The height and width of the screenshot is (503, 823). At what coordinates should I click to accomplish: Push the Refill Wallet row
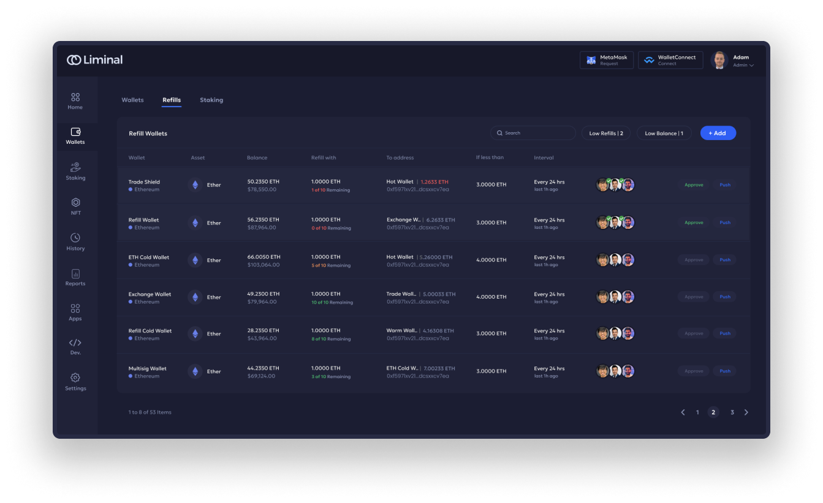pyautogui.click(x=725, y=222)
